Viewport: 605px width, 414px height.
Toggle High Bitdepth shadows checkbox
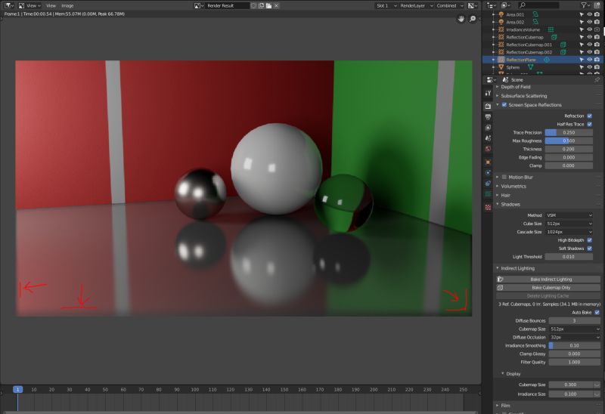(x=590, y=240)
